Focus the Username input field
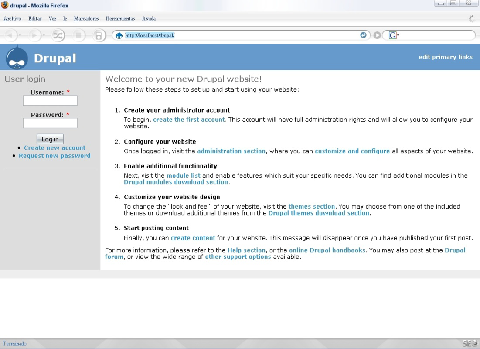 point(50,100)
